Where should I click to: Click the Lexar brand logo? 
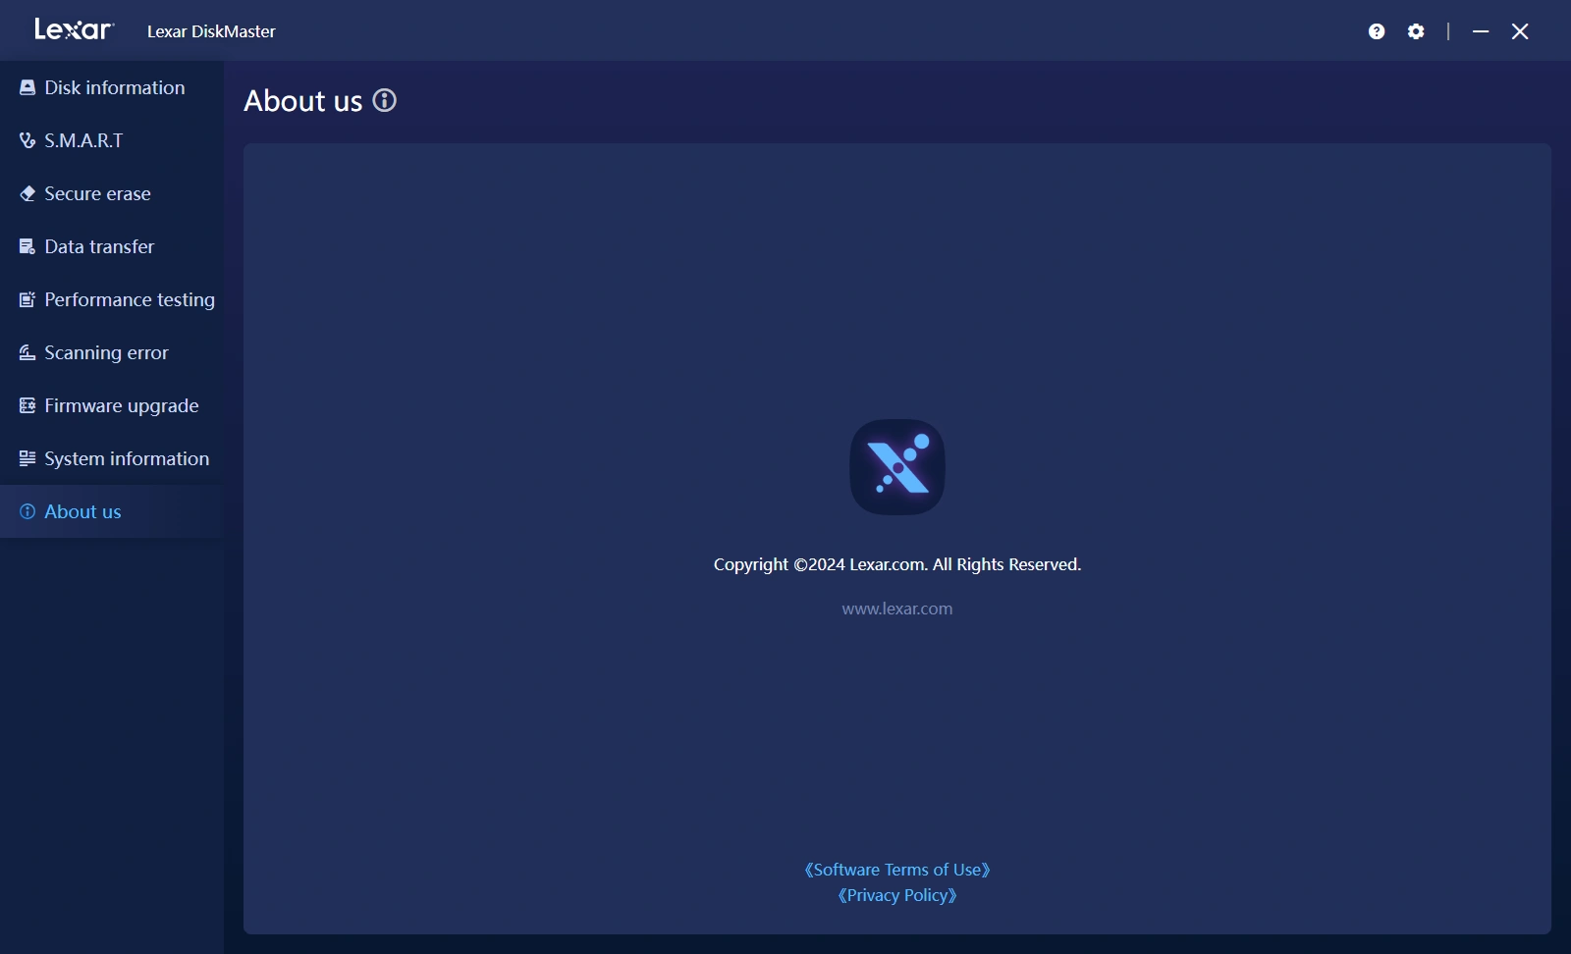(75, 29)
